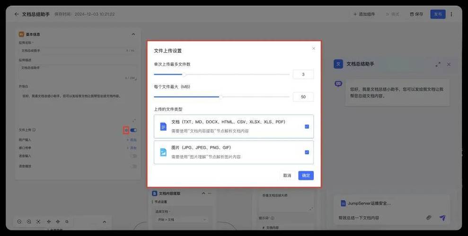The image size is (468, 236).
Task: Click 添加组件 in the top bar
Action: click(x=364, y=14)
